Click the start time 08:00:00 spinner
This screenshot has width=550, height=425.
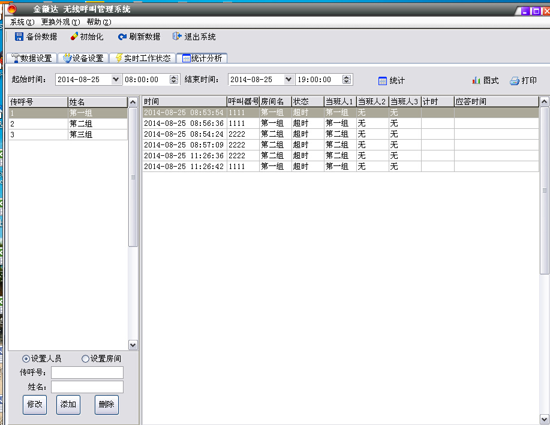[174, 80]
